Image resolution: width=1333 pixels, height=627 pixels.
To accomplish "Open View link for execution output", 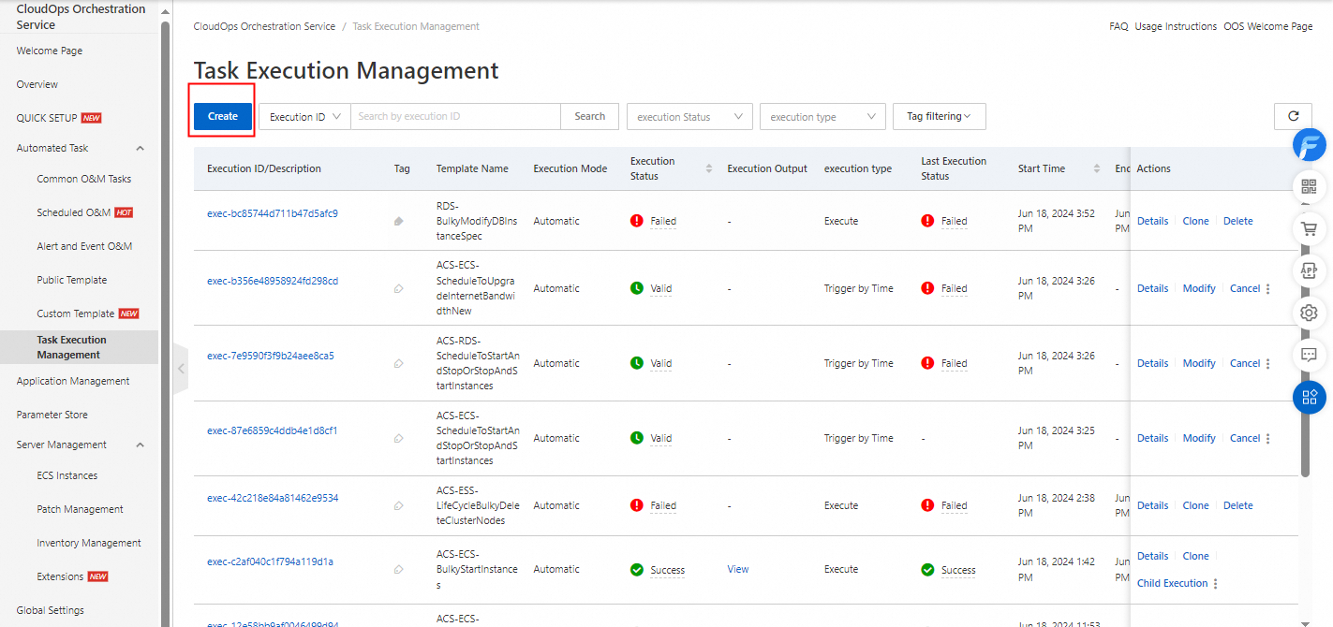I will 737,569.
